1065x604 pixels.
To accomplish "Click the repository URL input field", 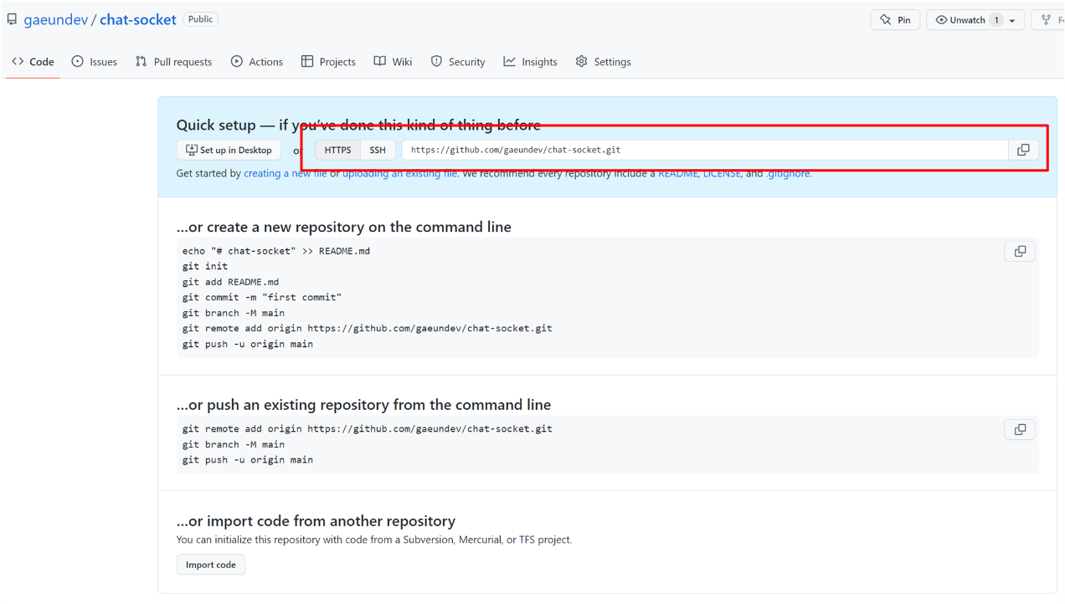I will point(705,150).
